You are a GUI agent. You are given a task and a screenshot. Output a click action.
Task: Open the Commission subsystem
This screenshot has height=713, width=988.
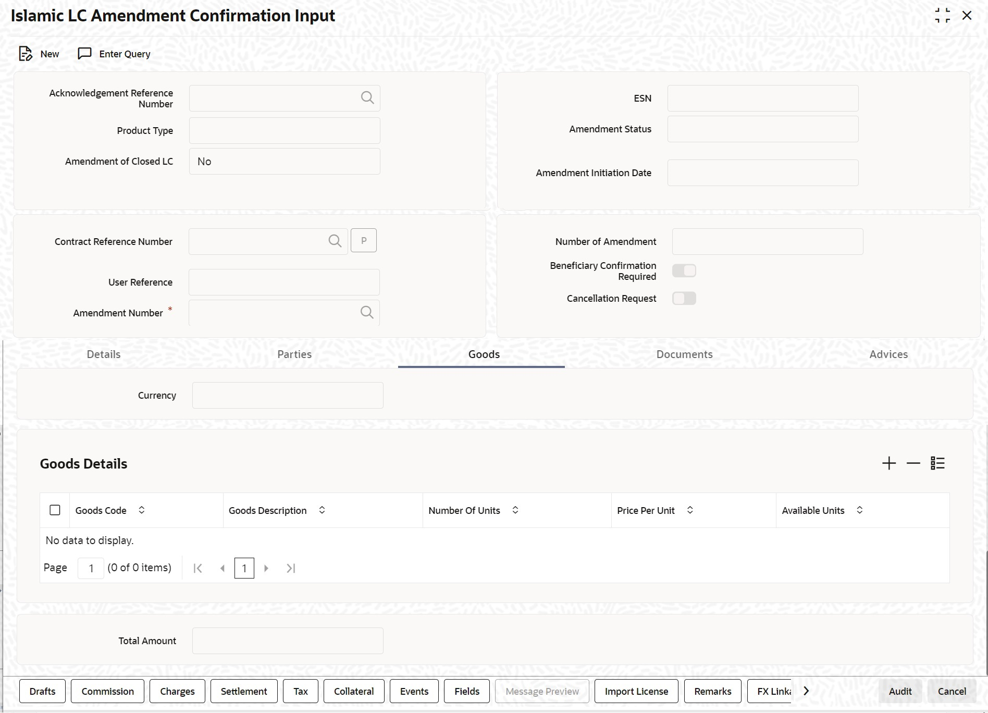click(107, 691)
